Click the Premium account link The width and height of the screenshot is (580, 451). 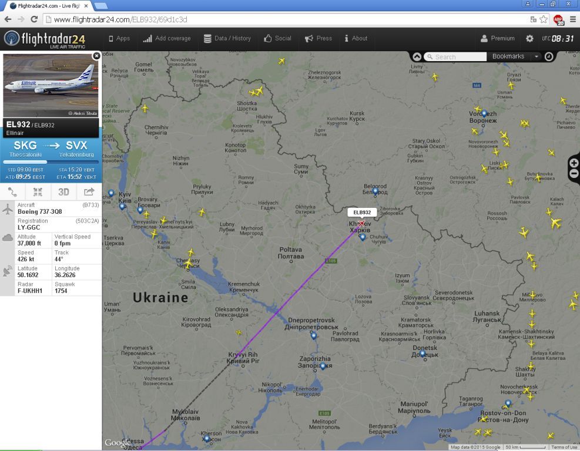498,38
